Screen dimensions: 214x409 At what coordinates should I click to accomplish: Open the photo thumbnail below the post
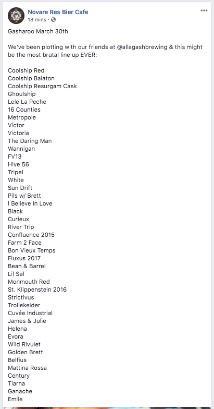click(x=107, y=408)
